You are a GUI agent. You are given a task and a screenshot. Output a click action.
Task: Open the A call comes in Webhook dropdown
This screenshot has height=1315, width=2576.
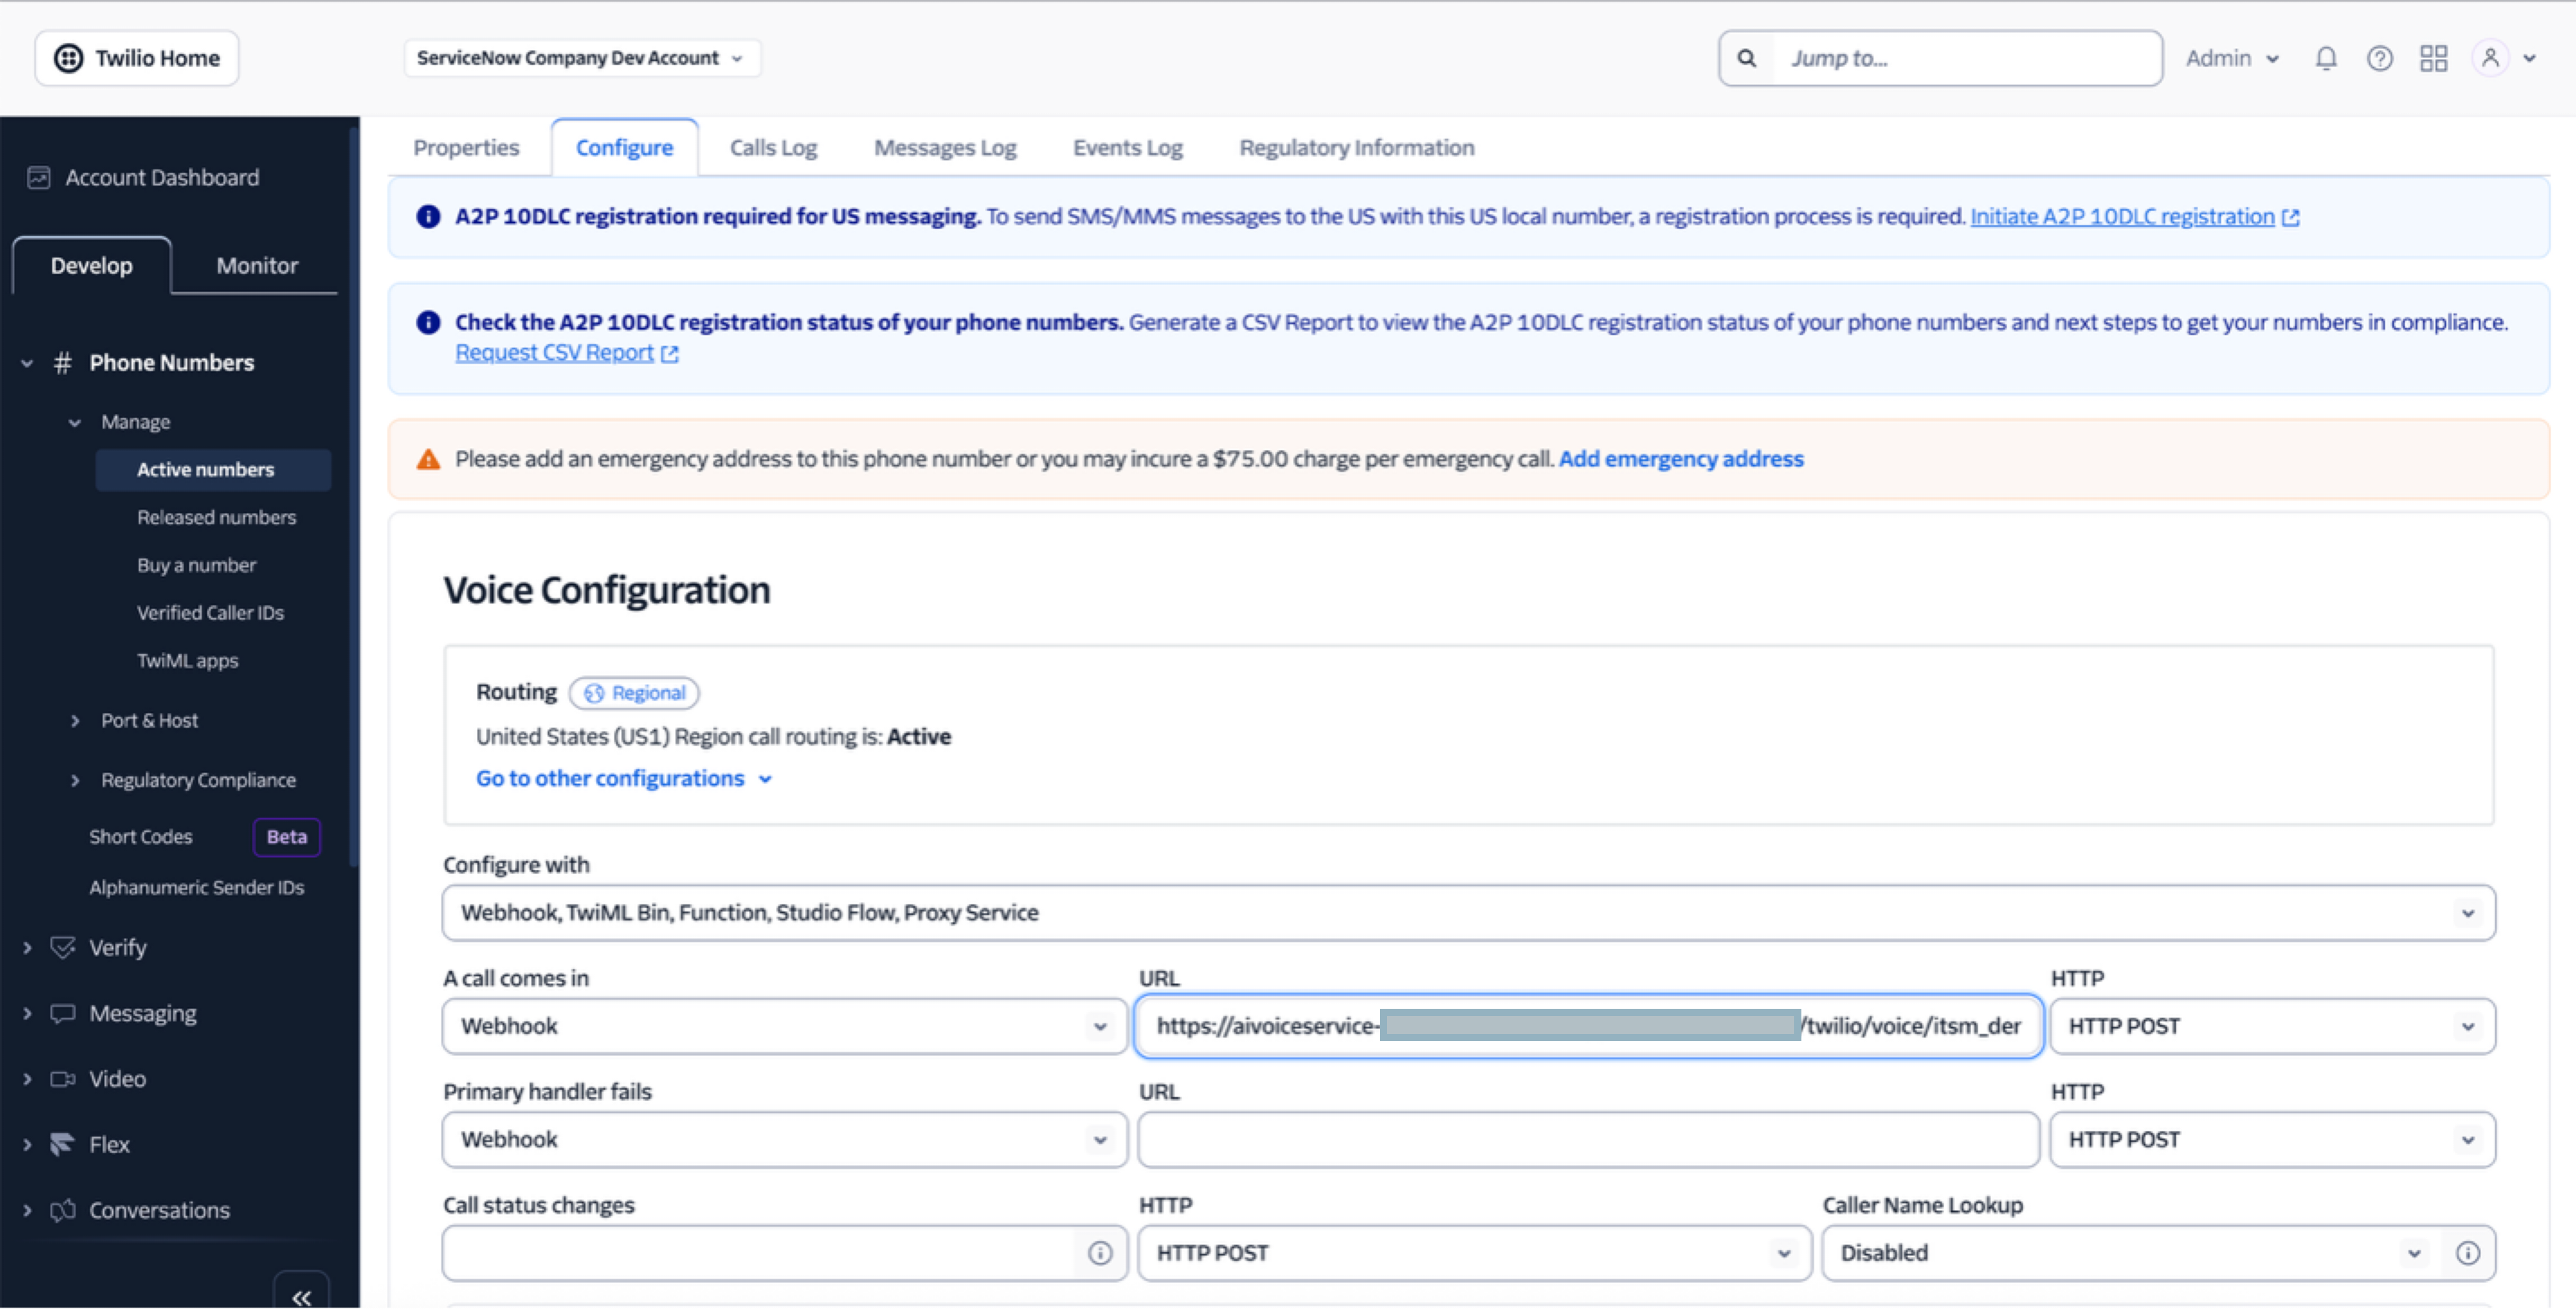click(784, 1027)
